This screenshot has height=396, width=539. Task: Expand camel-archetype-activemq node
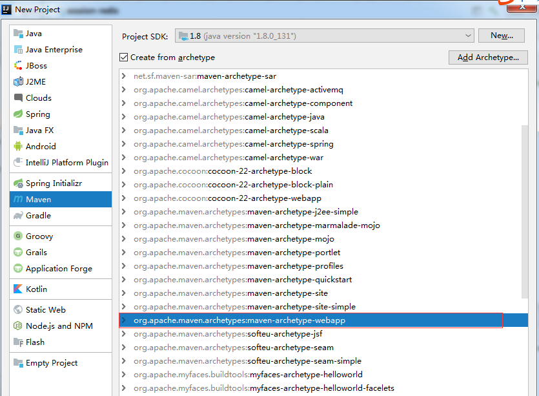pos(124,89)
